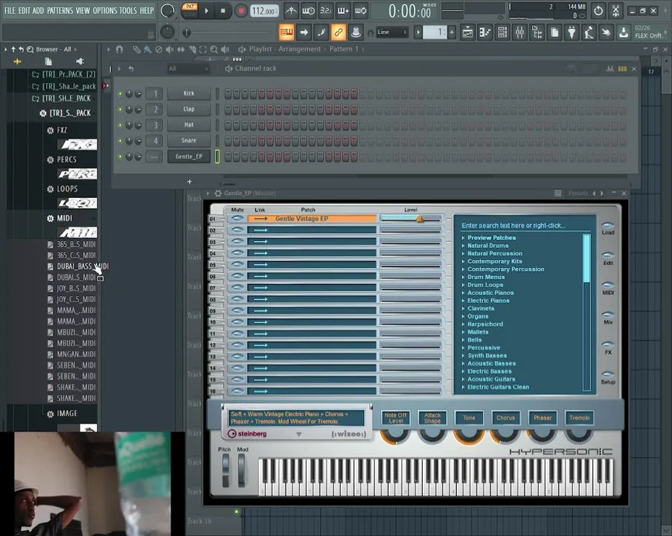Open the view playlist icon
Image resolution: width=672 pixels, height=536 pixels.
pyautogui.click(x=467, y=32)
